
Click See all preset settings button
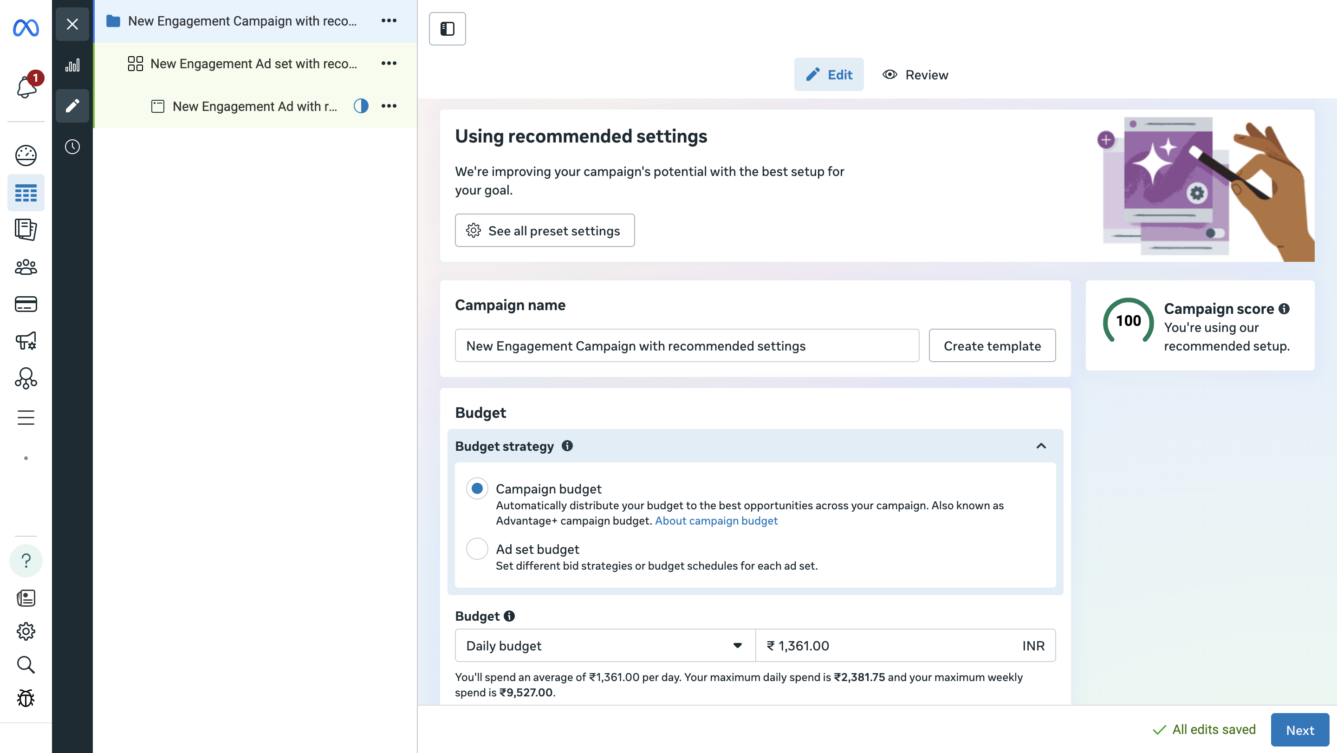[x=545, y=230]
